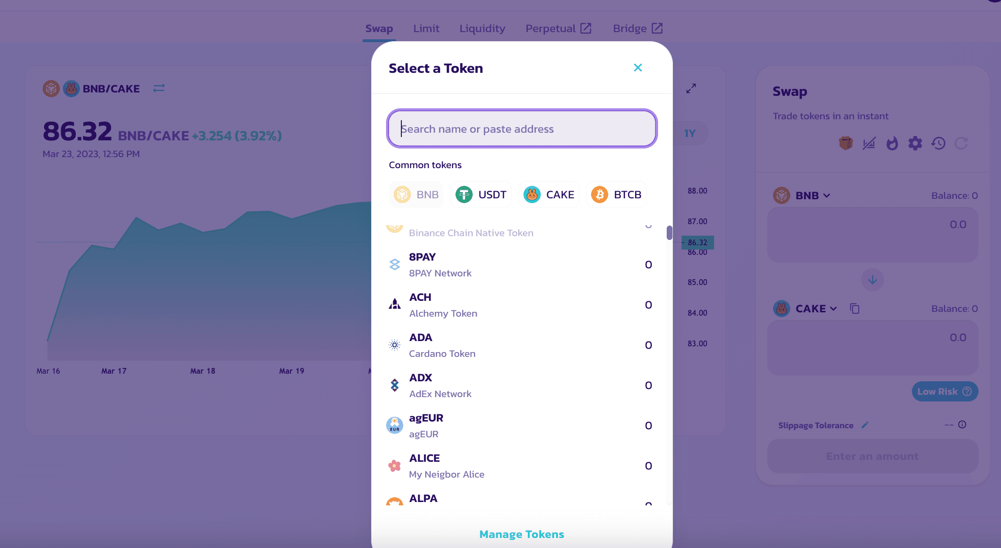Screen dimensions: 1001x548
Task: Click the token list scrollbar thumb
Action: pyautogui.click(x=669, y=232)
